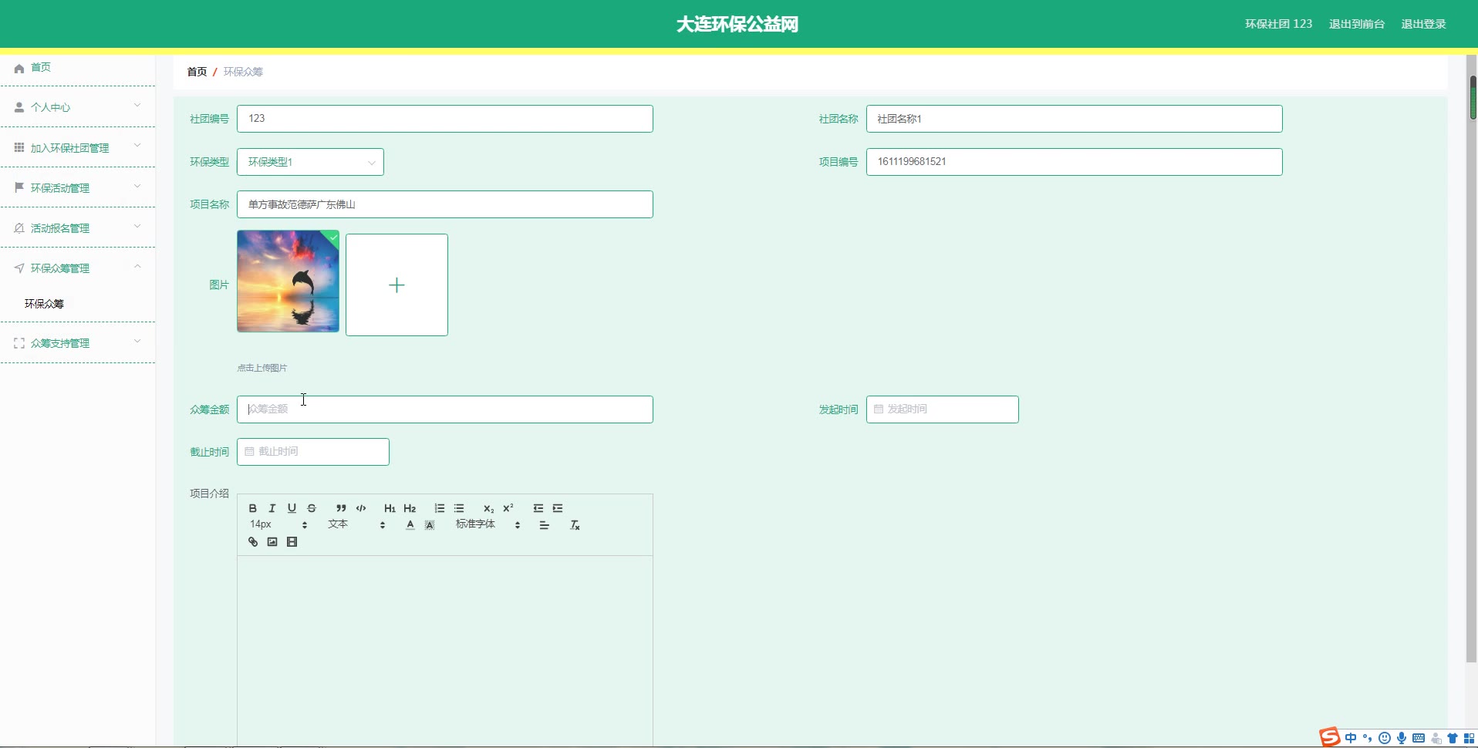The width and height of the screenshot is (1478, 748).
Task: Increase the paragraph indent
Action: (558, 508)
